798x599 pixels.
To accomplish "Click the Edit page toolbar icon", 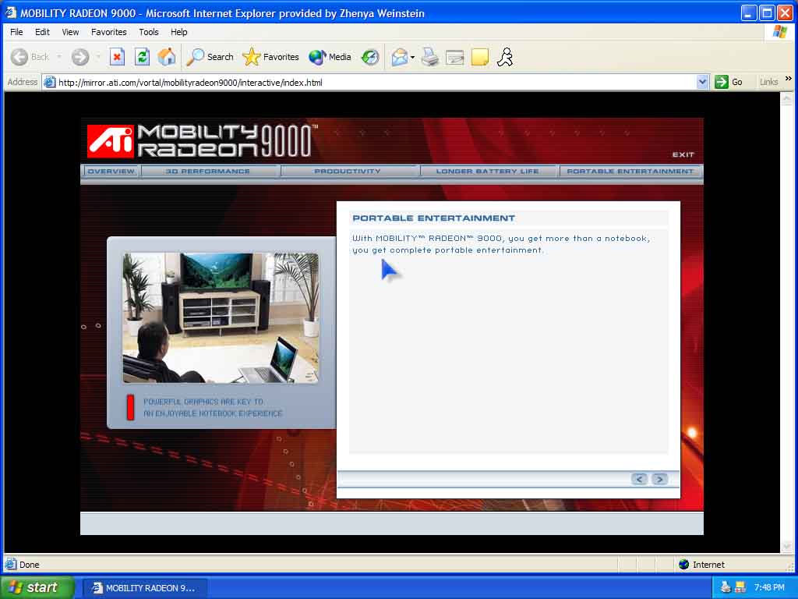I will [x=454, y=57].
